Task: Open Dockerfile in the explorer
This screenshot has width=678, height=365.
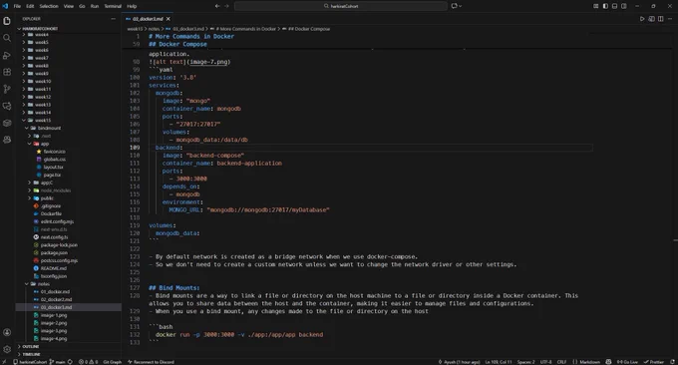Action: 51,213
